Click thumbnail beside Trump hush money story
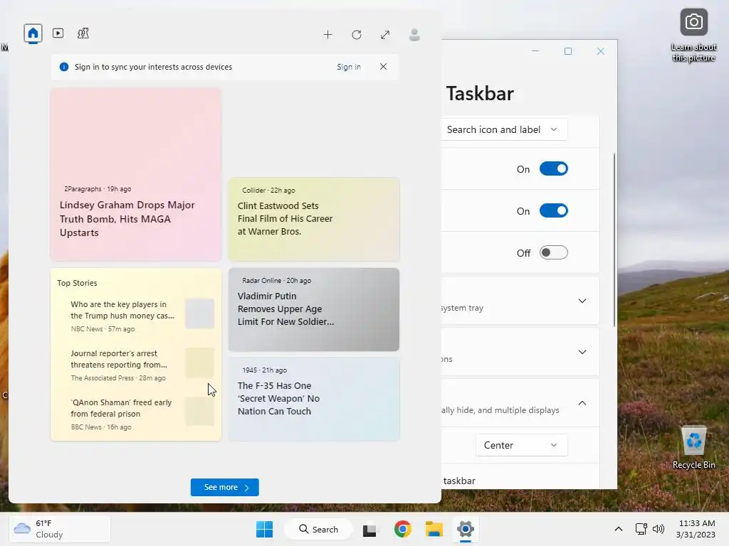The height and width of the screenshot is (546, 729). [x=199, y=314]
